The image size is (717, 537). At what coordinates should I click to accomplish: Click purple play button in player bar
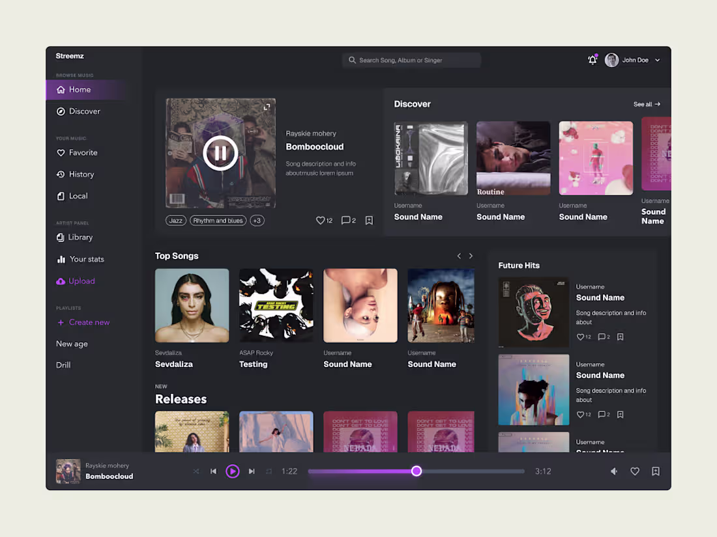click(x=232, y=471)
